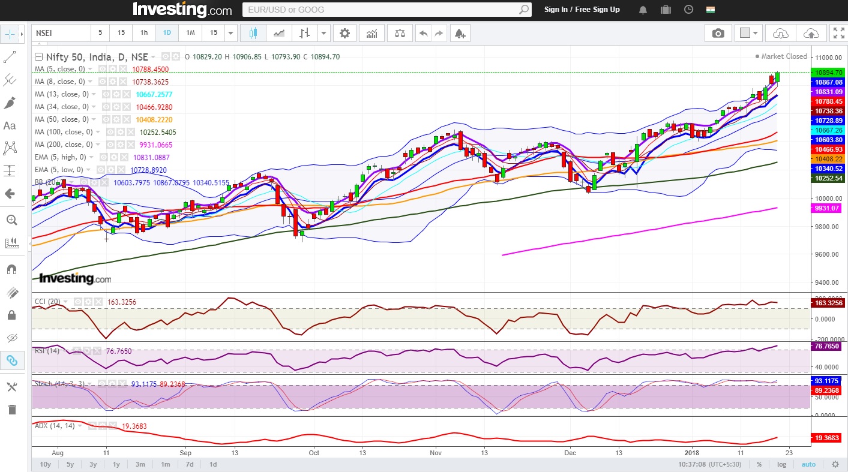Select the pitchfork drawing tool
This screenshot has height=472, width=848.
10,79
